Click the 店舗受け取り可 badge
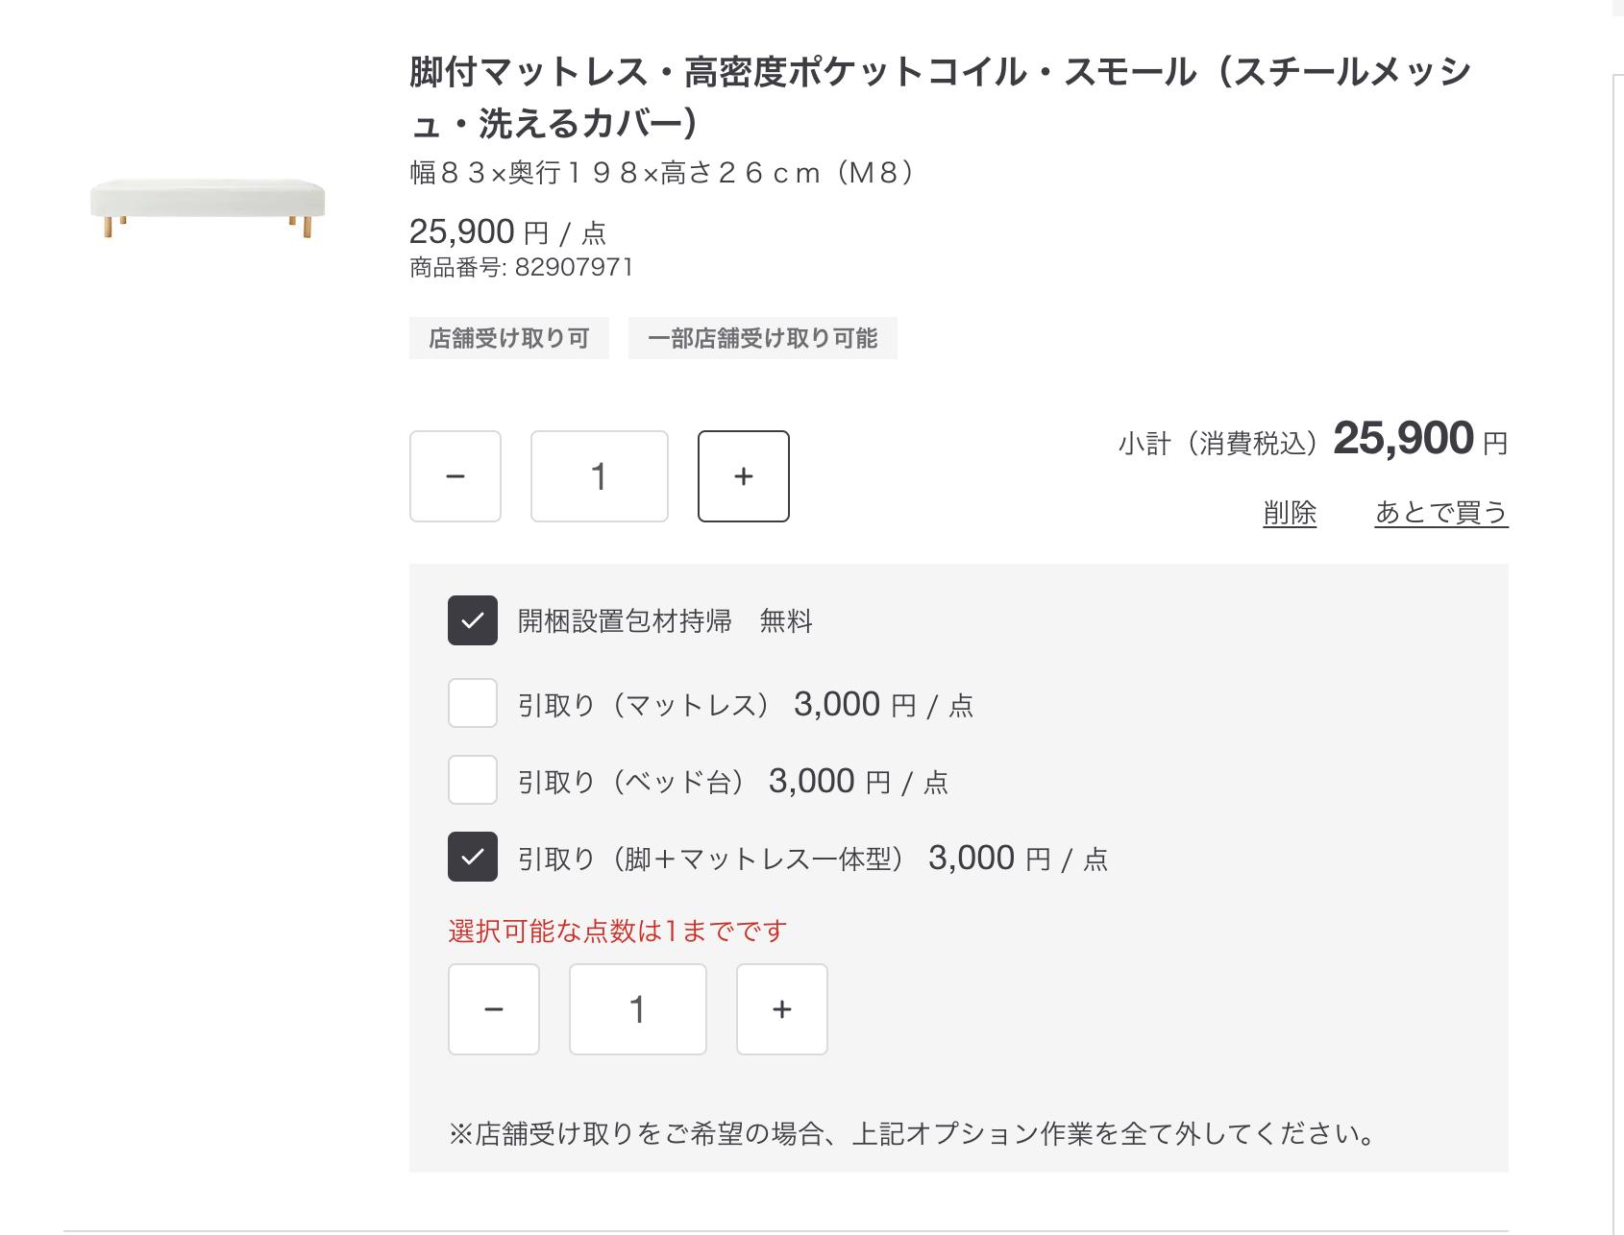The width and height of the screenshot is (1624, 1235). tap(508, 338)
